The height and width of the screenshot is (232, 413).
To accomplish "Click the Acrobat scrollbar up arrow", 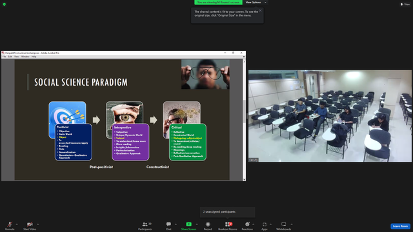I will pos(244,62).
